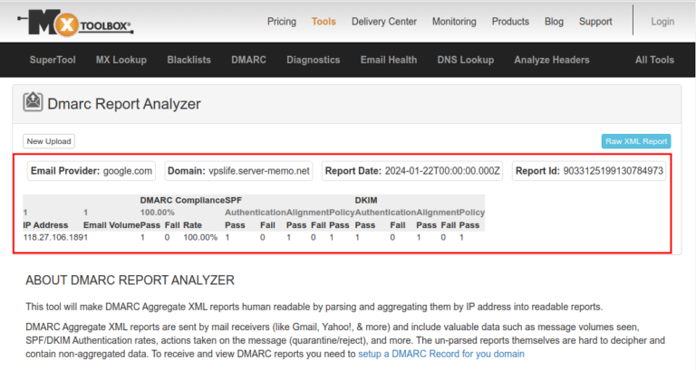The width and height of the screenshot is (696, 370).
Task: Click the New Upload button
Action: pos(49,141)
